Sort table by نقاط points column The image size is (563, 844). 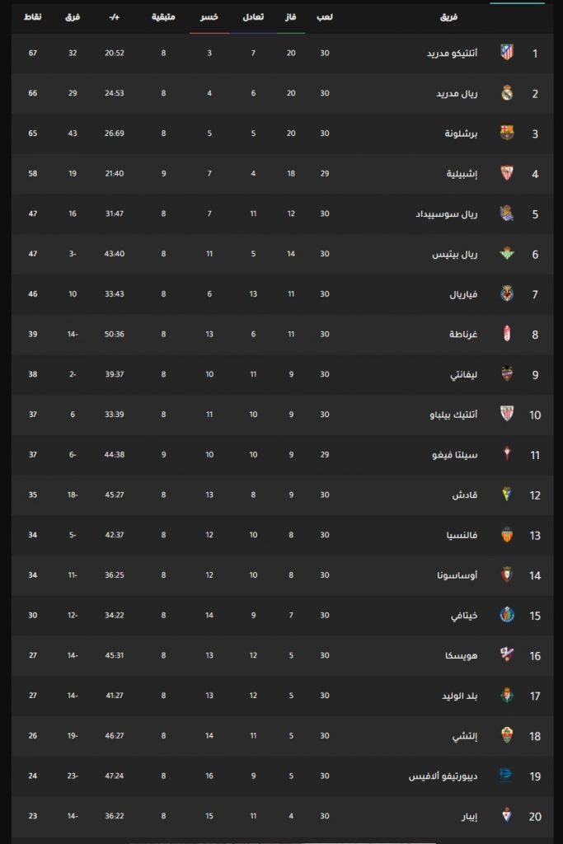pos(33,17)
